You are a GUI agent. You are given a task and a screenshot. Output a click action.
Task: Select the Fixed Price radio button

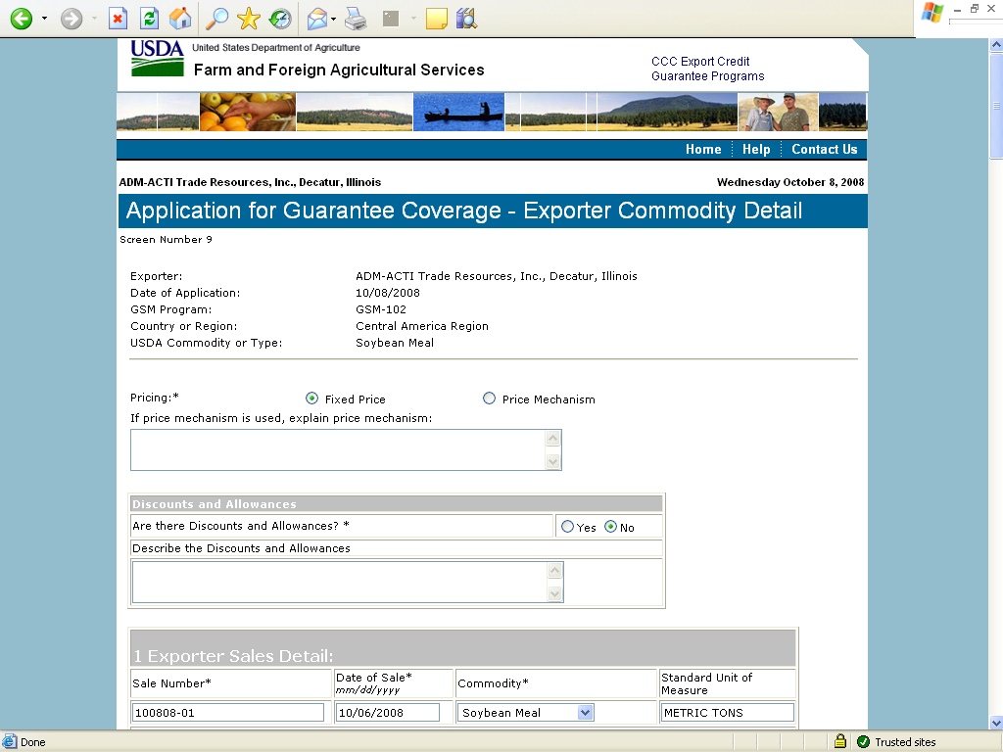pos(311,399)
